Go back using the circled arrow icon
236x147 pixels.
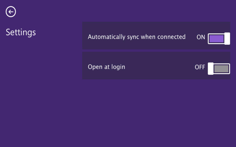pyautogui.click(x=11, y=12)
